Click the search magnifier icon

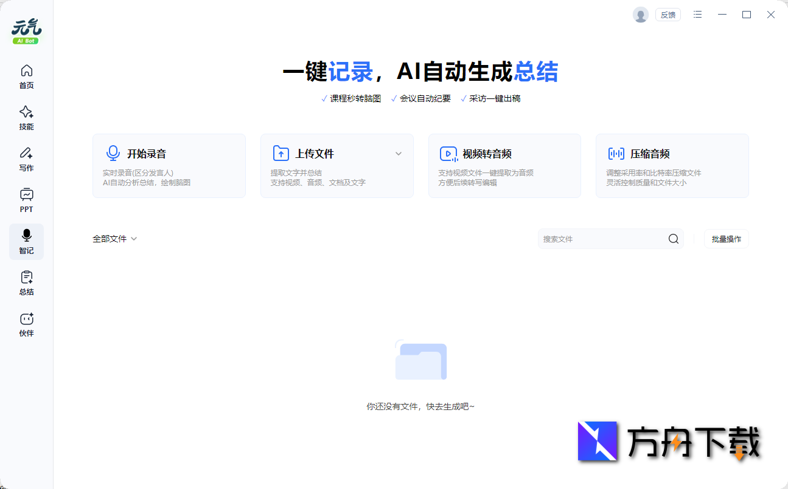pyautogui.click(x=673, y=239)
